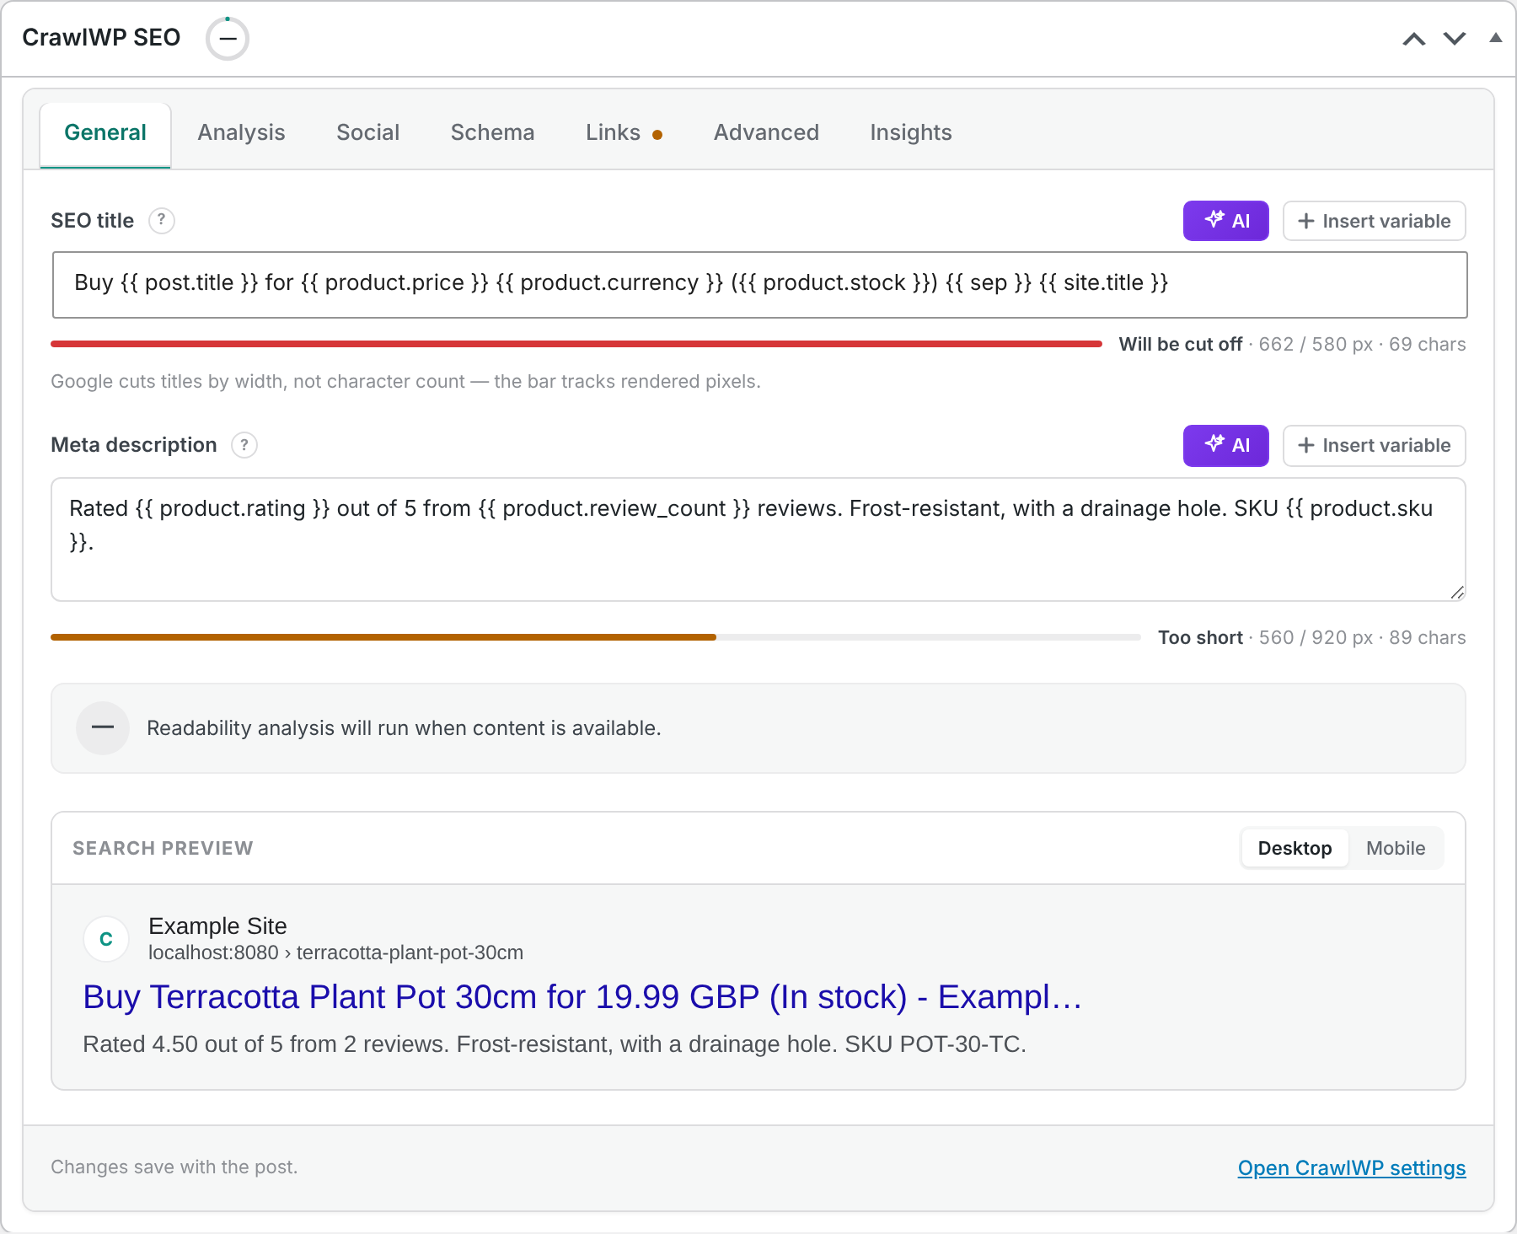The width and height of the screenshot is (1517, 1234).
Task: Insert variable into meta description
Action: (x=1374, y=445)
